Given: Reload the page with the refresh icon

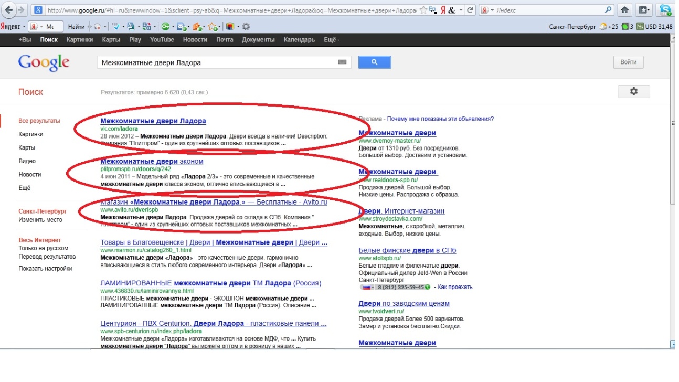Looking at the screenshot, I should click(x=470, y=10).
